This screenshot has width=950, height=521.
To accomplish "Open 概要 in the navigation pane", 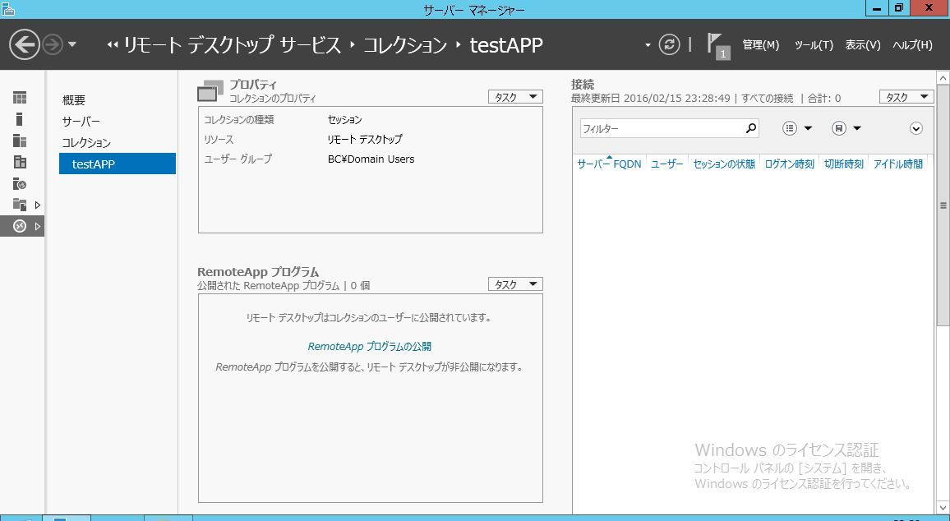I will point(74,100).
